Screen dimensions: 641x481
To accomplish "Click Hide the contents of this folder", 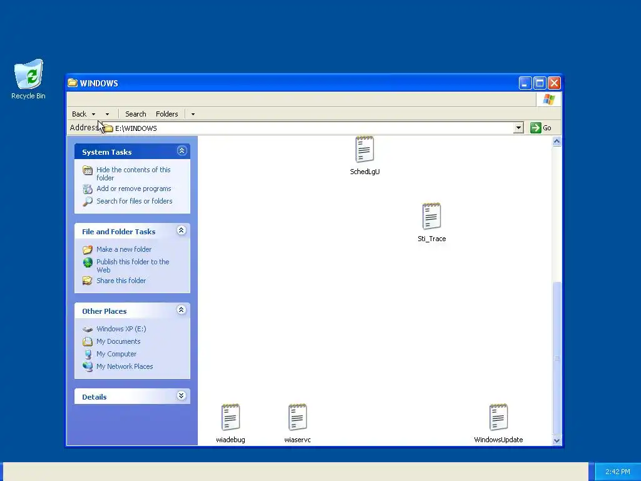I will (133, 174).
